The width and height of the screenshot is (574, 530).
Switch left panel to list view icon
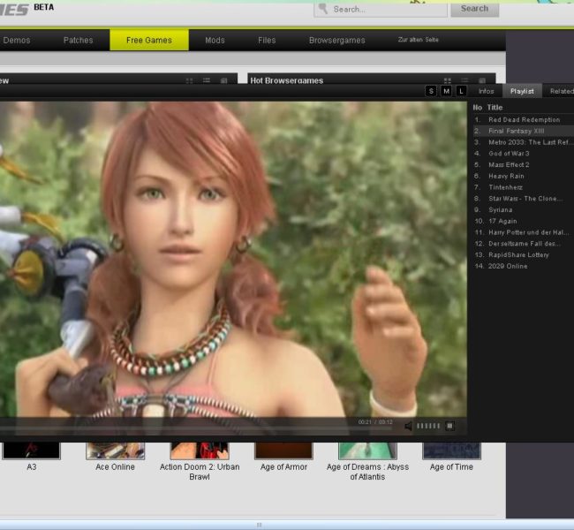point(207,80)
